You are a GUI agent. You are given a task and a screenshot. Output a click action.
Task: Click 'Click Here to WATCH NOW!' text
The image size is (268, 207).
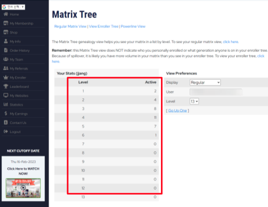(x=23, y=171)
